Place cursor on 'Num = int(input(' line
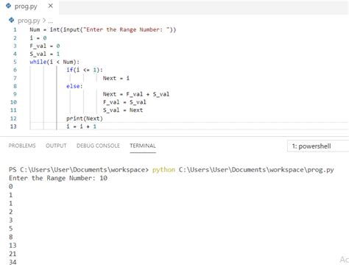Viewport: 349px width, 267px height. 103,29
